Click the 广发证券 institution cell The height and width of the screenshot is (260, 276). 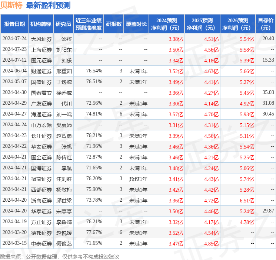pyautogui.click(x=41, y=104)
